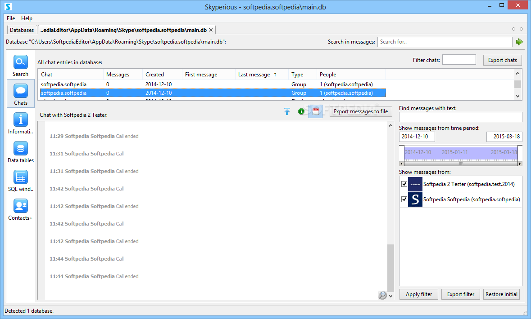Sort by the Type column header
The width and height of the screenshot is (531, 319).
click(x=302, y=75)
